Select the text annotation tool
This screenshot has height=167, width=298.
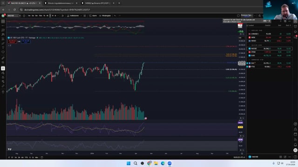coord(3,48)
